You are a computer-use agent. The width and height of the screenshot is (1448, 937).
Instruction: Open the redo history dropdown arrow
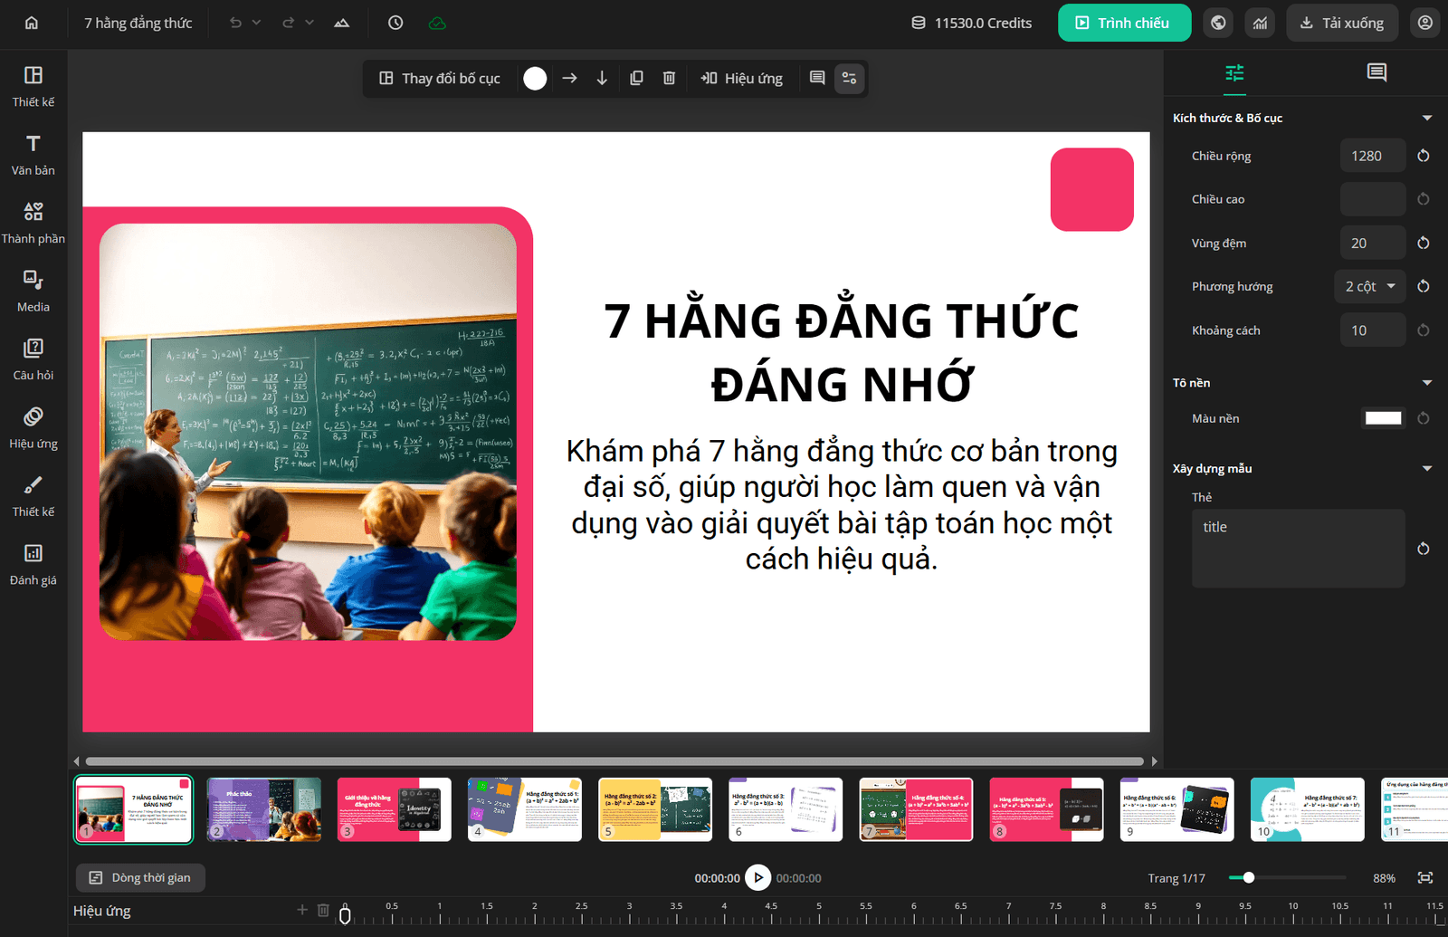(310, 23)
